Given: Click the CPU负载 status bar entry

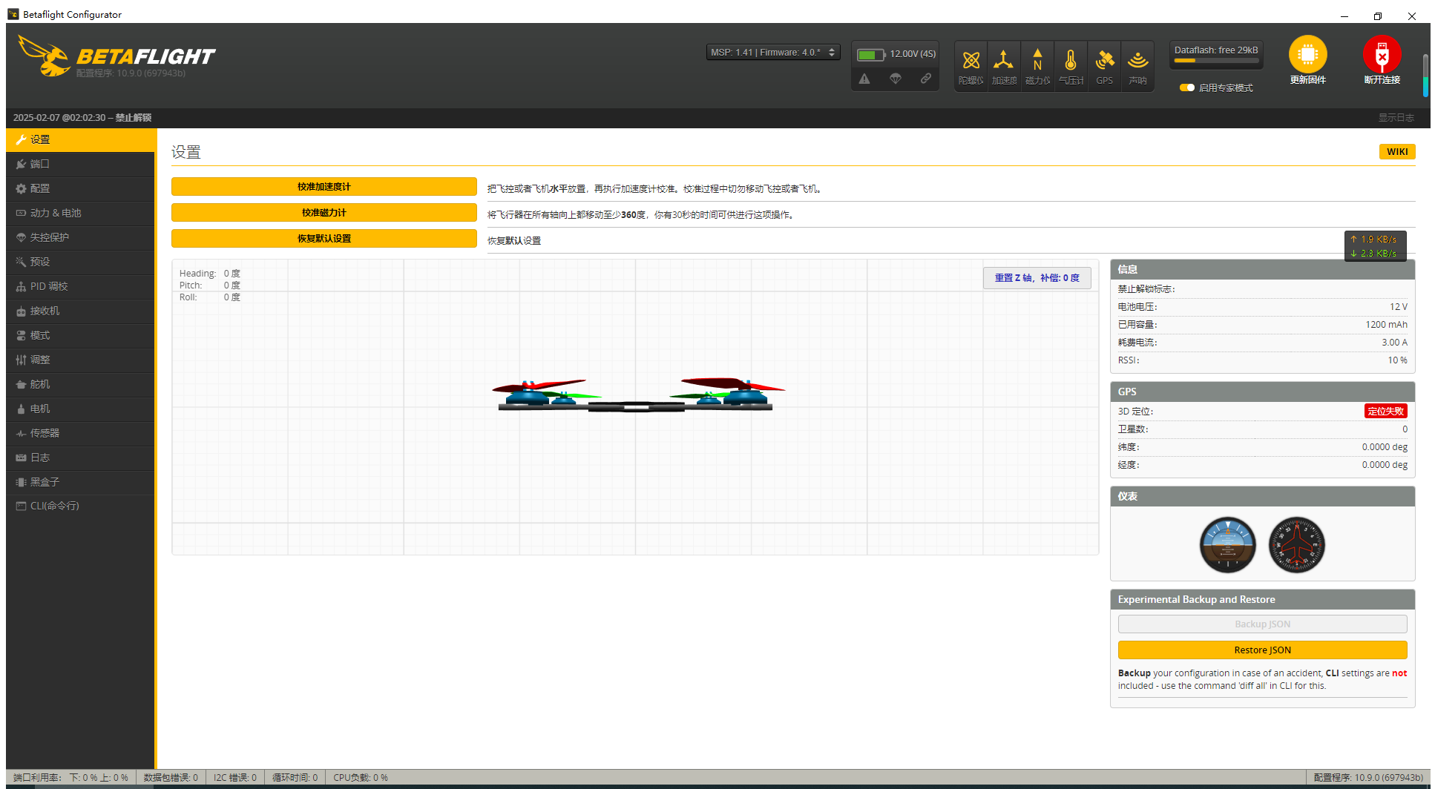Looking at the screenshot, I should point(361,778).
